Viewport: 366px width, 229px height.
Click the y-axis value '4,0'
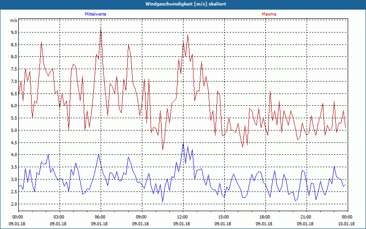coord(14,155)
